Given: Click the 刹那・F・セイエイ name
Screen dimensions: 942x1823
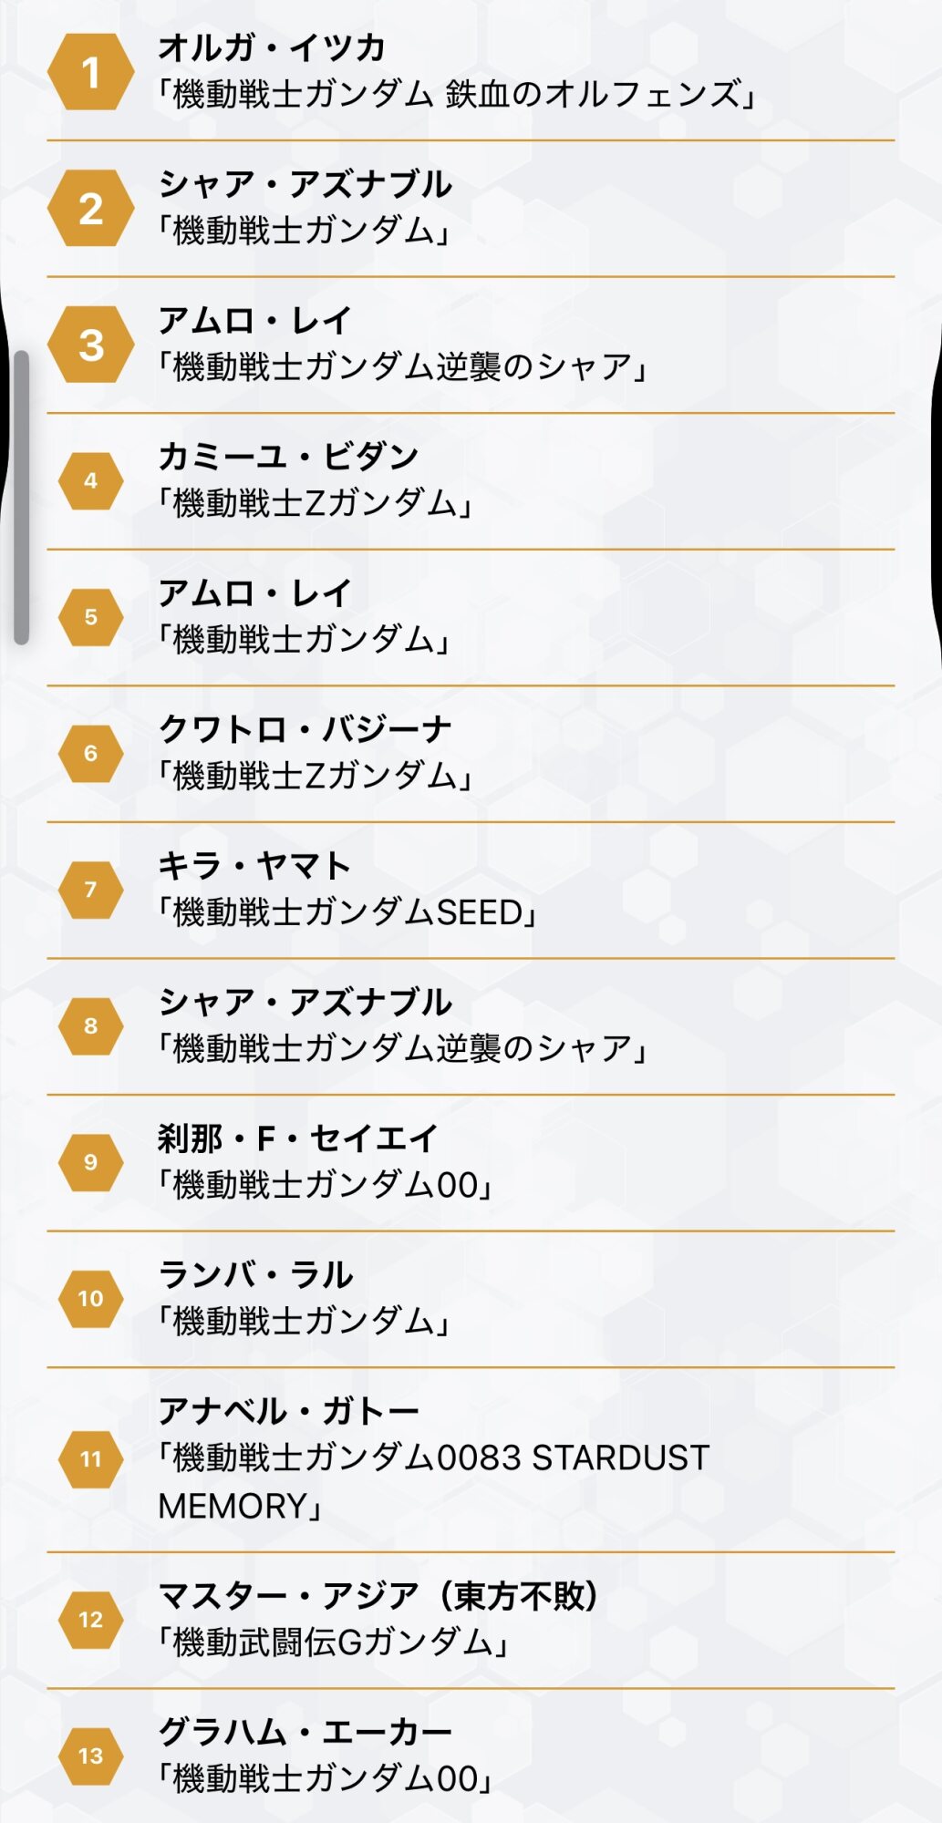Looking at the screenshot, I should point(297,1138).
